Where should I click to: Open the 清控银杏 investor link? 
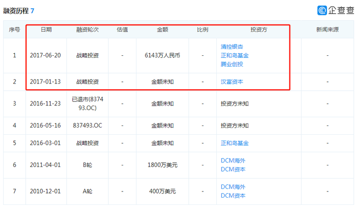[232, 47]
